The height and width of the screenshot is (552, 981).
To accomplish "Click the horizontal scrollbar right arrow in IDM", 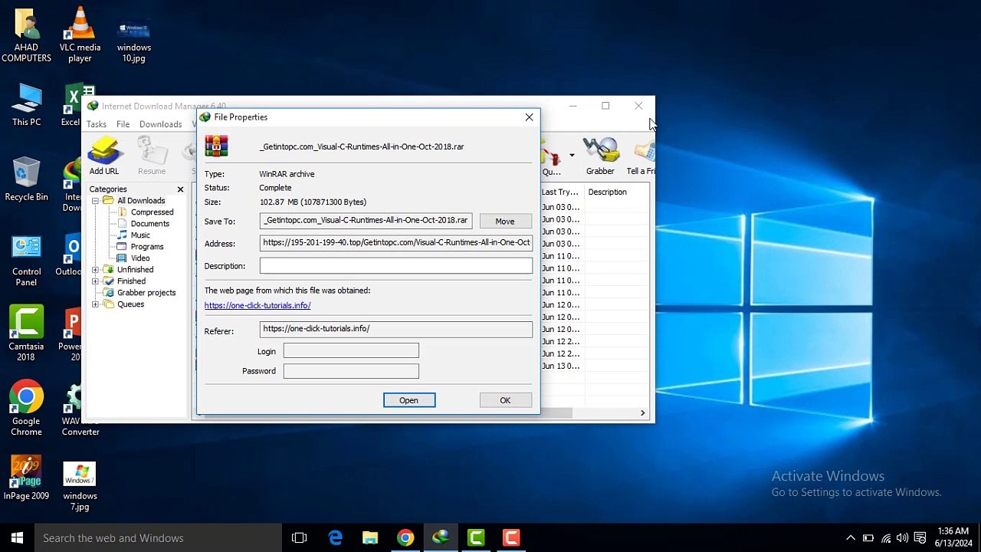I will point(643,413).
